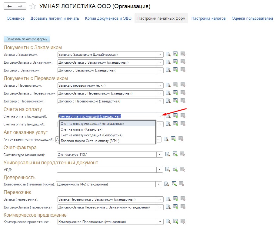
Task: Delete the Коммерческое предложение form
Action: click(x=183, y=222)
